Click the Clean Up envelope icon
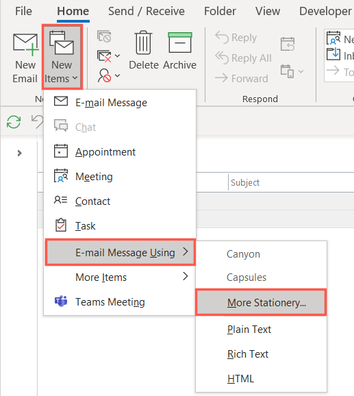This screenshot has width=354, height=396. point(104,55)
